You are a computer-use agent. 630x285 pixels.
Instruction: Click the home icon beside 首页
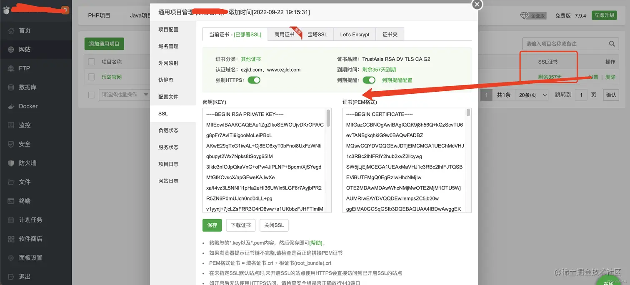click(11, 30)
